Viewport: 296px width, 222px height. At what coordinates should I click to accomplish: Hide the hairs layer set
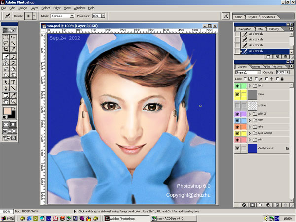tap(237, 127)
